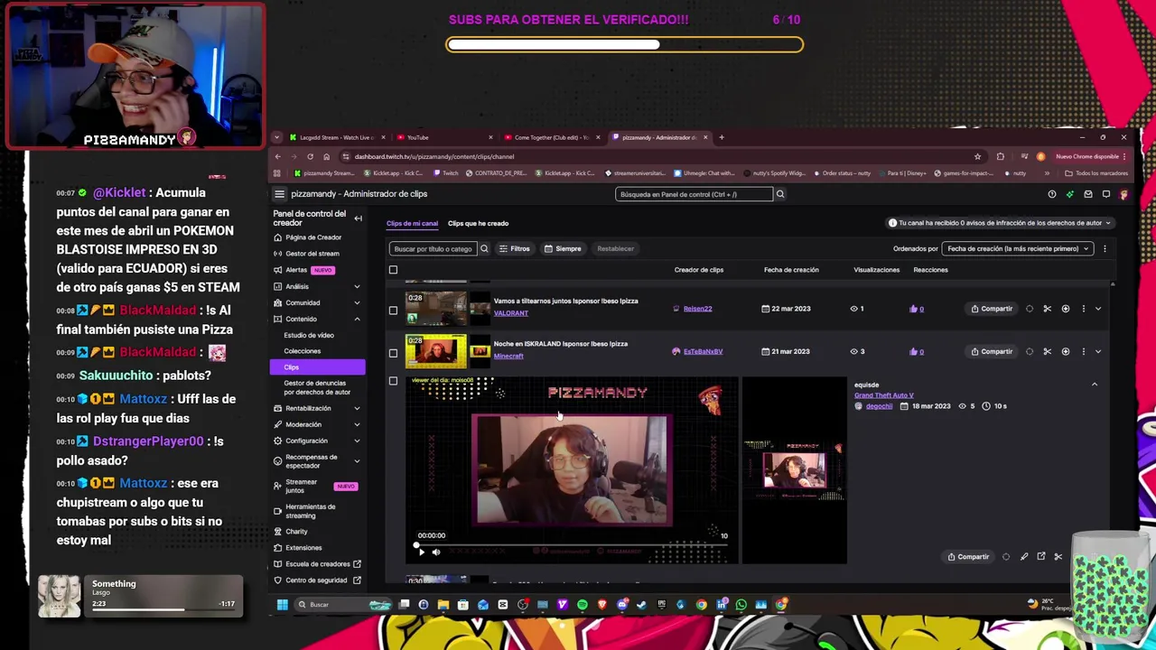Screen dimensions: 1156x650
Task: Expand Configuración sidebar section
Action: (357, 441)
